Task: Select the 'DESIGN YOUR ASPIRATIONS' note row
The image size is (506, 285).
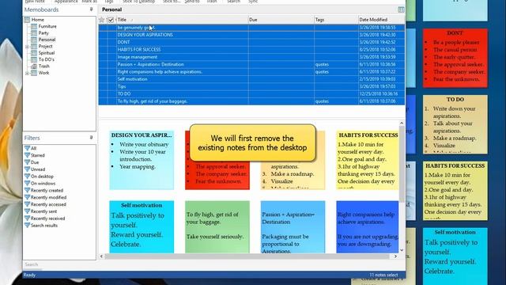Action: (251, 35)
